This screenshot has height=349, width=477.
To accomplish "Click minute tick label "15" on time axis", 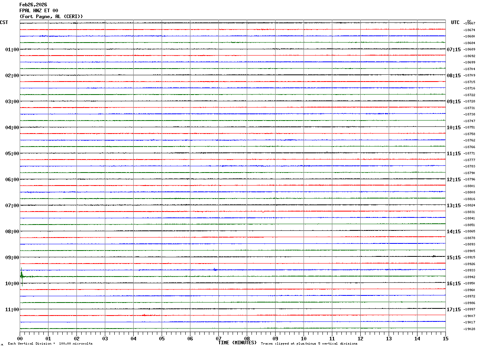I will (x=445, y=338).
